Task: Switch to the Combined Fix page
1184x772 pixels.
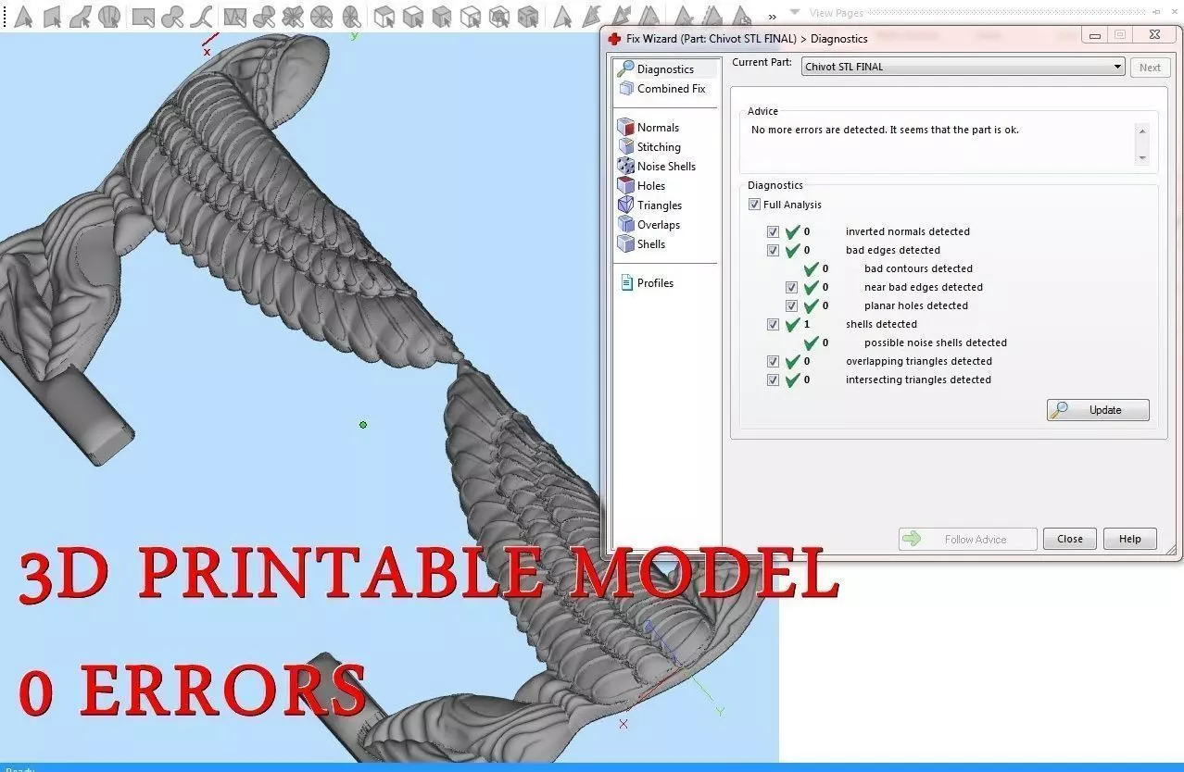Action: [x=671, y=89]
